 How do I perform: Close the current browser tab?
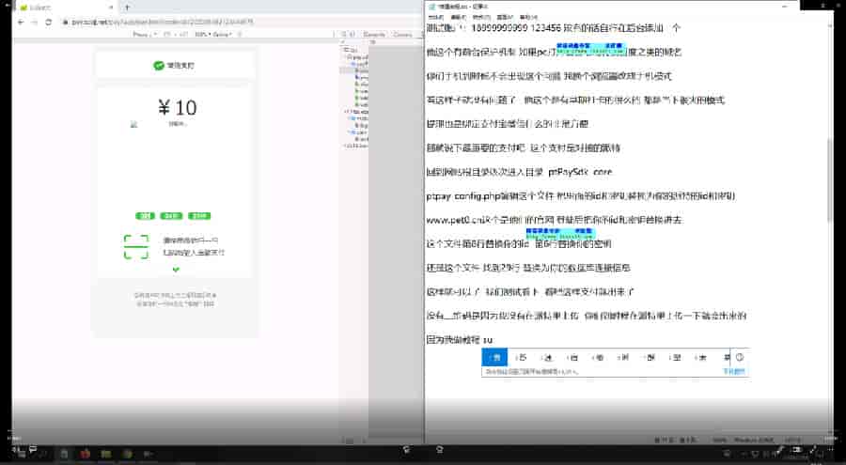109,7
